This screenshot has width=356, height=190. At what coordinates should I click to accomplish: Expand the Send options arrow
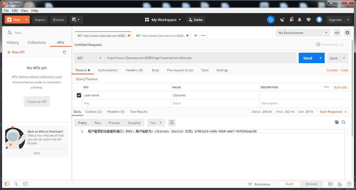click(321, 58)
